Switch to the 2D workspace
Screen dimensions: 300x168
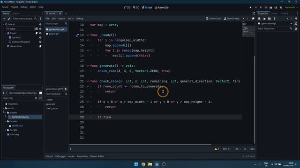pyautogui.click(x=127, y=7)
